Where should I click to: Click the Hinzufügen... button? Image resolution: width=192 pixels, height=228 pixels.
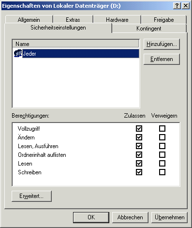162,44
